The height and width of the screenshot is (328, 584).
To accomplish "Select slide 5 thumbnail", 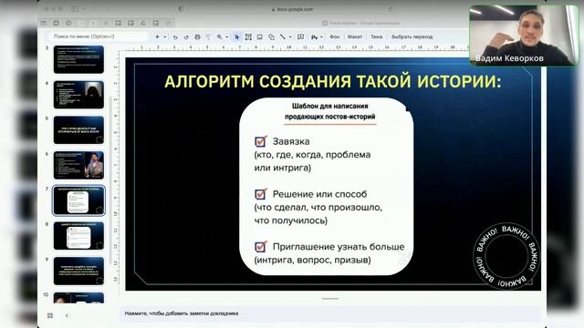I will click(78, 129).
